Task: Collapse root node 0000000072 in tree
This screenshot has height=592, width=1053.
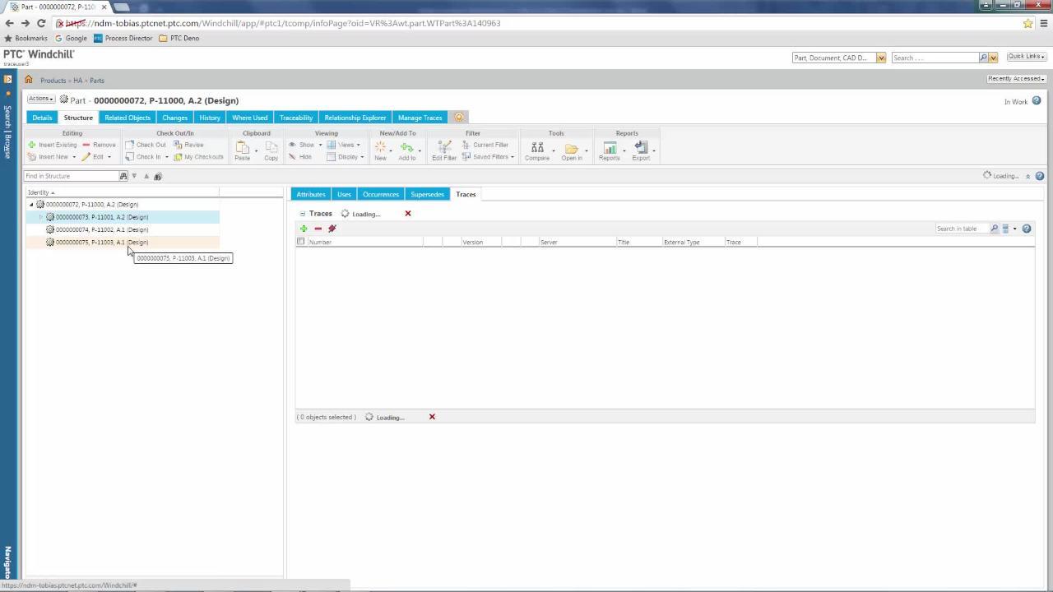Action: pos(31,205)
